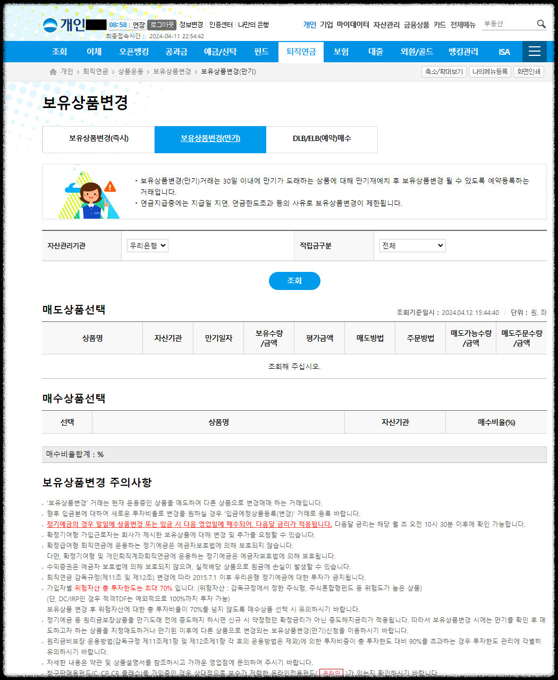Open 퇴직연금 navigation menu
This screenshot has width=558, height=680.
301,52
